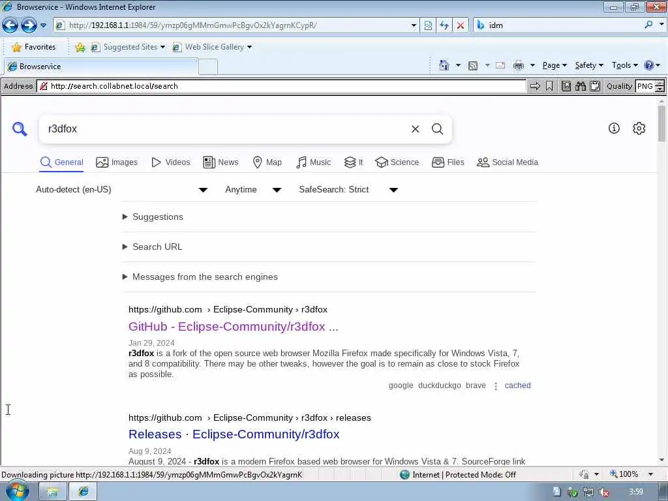Open the Windows Start orb

pyautogui.click(x=16, y=491)
